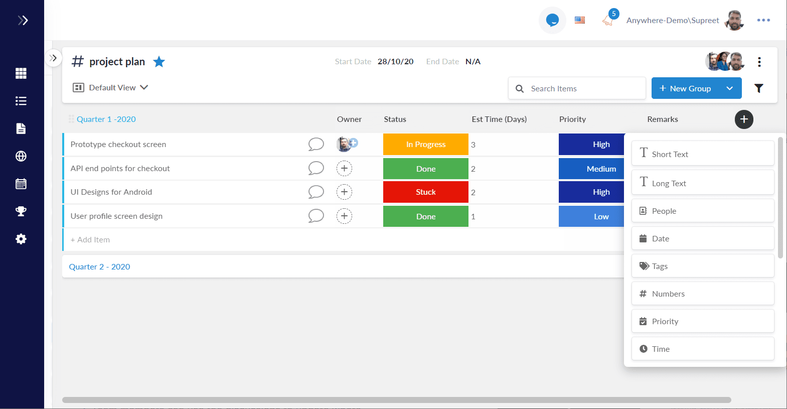Click the Stuck status cell
The image size is (787, 409).
tap(425, 192)
